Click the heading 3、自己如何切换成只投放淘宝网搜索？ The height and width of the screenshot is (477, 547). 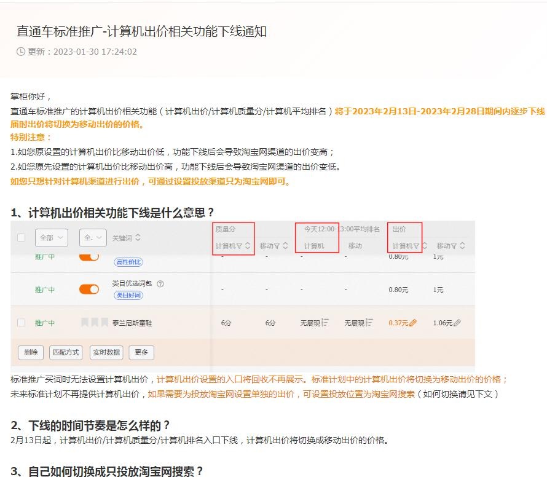point(107,471)
